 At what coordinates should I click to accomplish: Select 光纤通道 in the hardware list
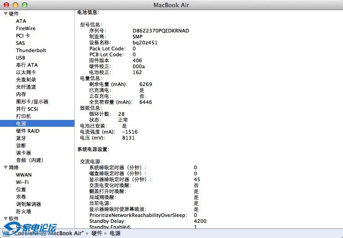(26, 87)
